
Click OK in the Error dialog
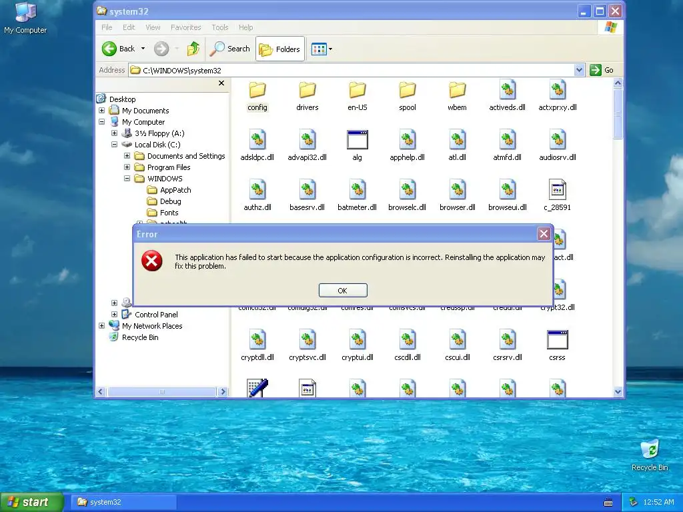pos(343,291)
